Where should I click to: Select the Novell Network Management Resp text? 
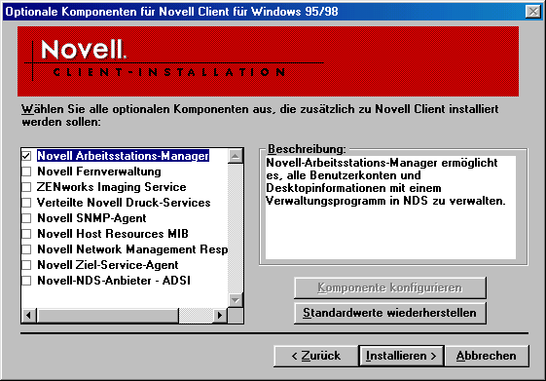132,249
